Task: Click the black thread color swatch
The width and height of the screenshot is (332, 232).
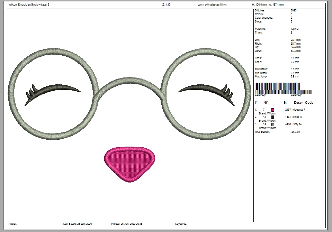Action: point(273,117)
